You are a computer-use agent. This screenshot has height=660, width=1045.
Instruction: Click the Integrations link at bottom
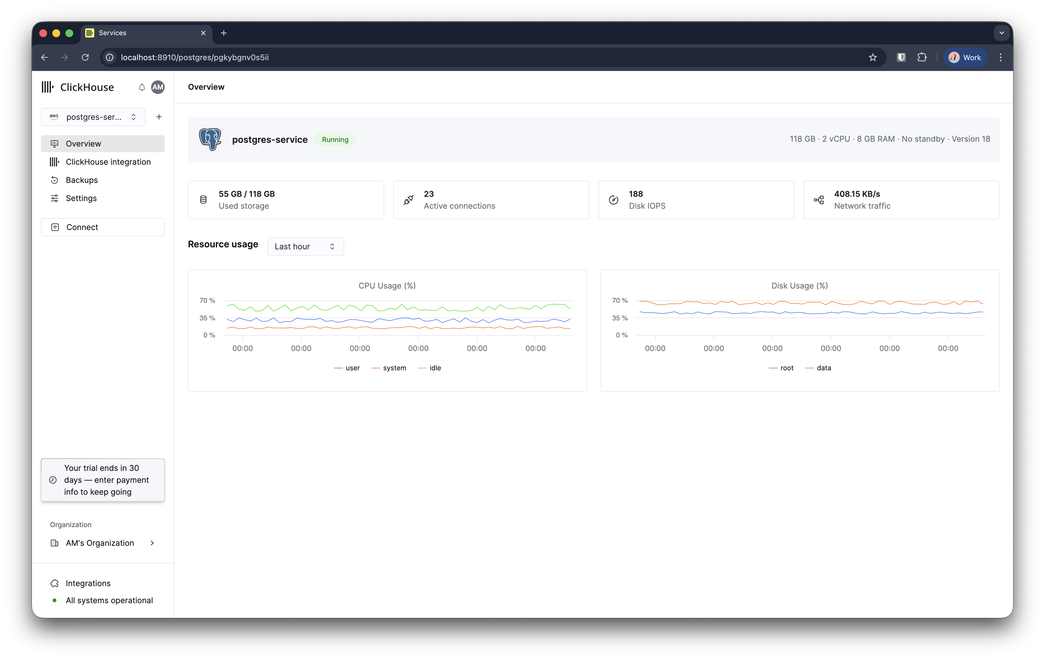coord(88,583)
